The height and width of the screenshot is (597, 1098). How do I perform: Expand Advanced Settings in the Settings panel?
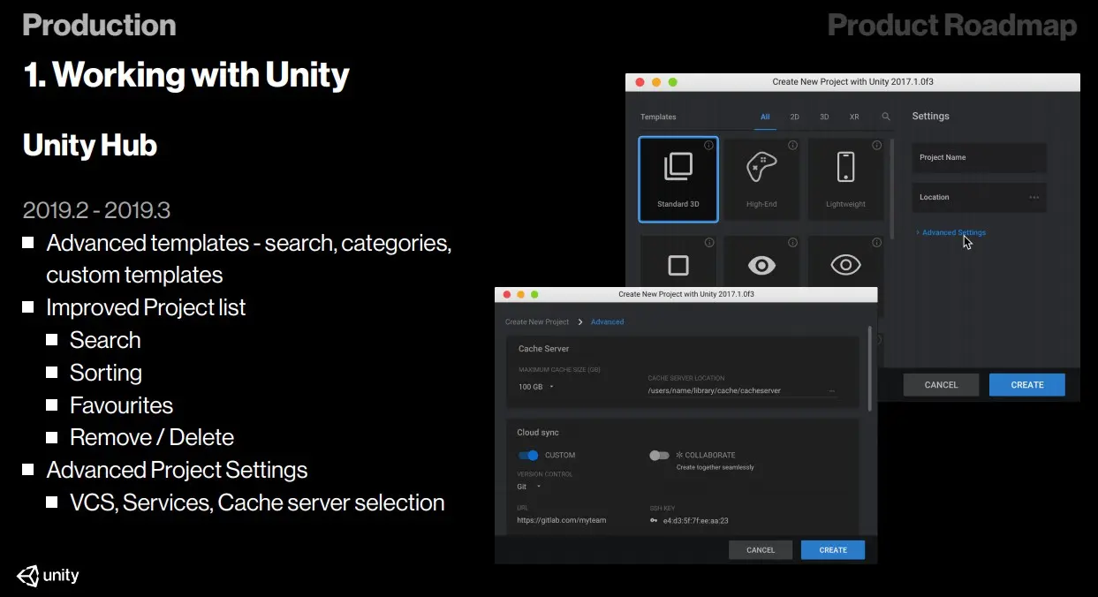pos(952,233)
